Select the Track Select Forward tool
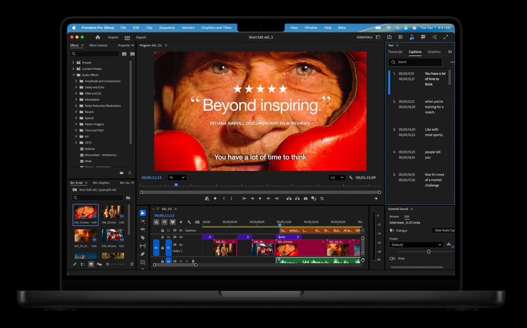The height and width of the screenshot is (328, 527). pyautogui.click(x=143, y=221)
